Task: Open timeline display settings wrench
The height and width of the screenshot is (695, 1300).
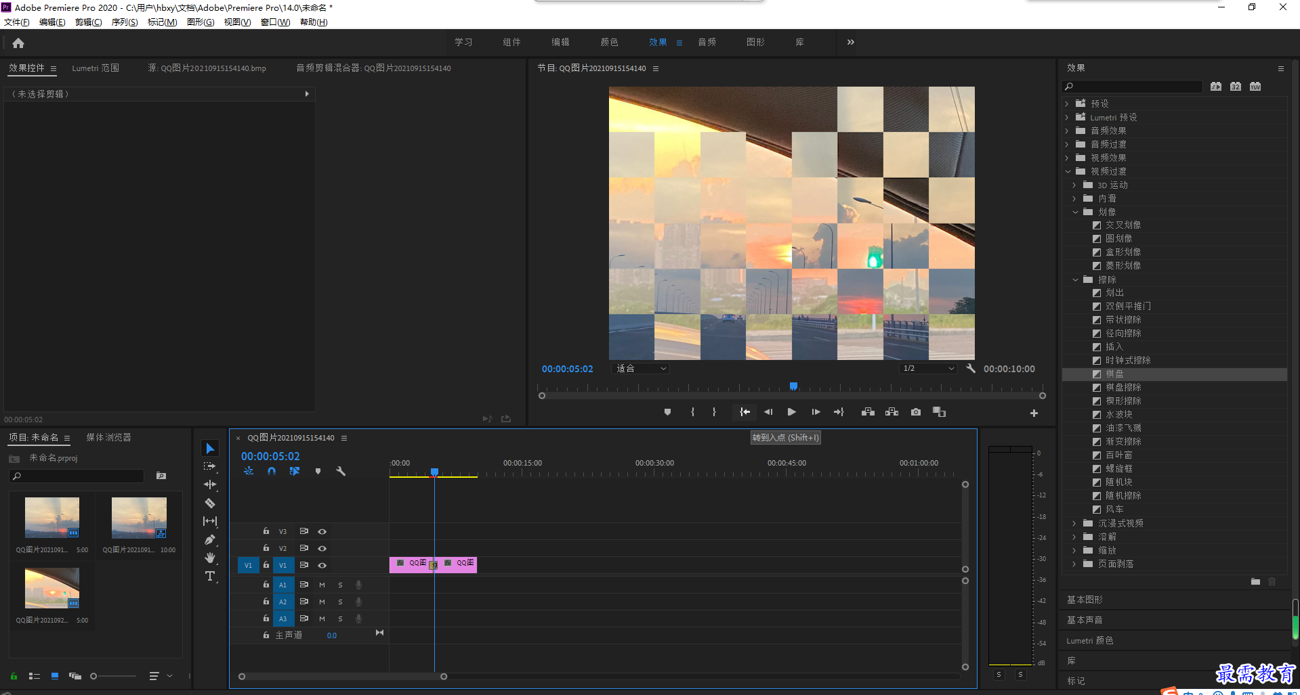Action: pyautogui.click(x=341, y=471)
